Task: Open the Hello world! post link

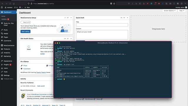Action: [41, 86]
